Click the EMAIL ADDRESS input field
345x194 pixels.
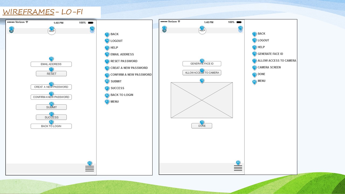click(51, 64)
